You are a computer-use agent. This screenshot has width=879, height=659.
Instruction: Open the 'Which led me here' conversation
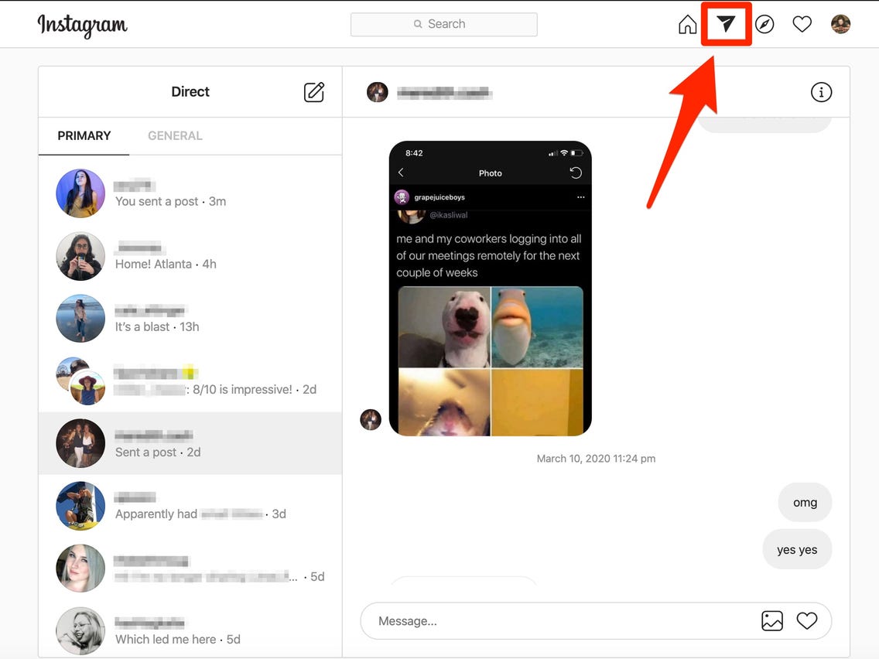pyautogui.click(x=190, y=631)
